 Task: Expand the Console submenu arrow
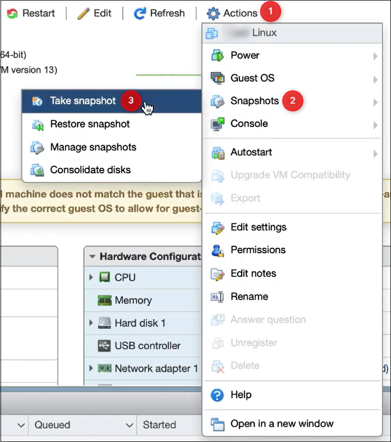click(x=375, y=125)
